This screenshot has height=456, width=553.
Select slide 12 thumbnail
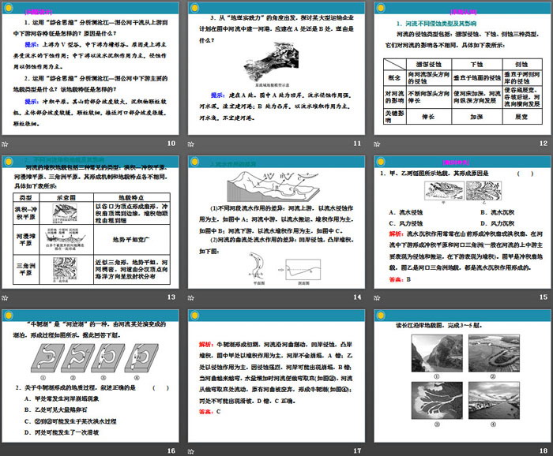462,69
